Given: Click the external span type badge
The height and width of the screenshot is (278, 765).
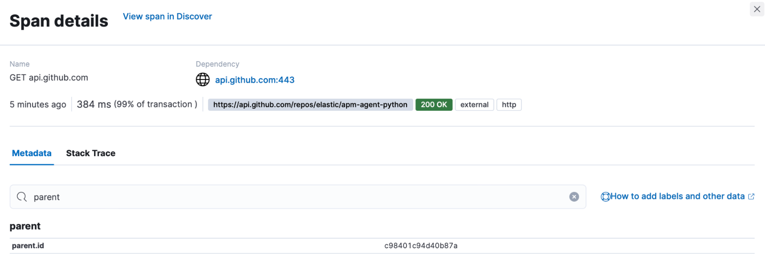Looking at the screenshot, I should coord(474,105).
